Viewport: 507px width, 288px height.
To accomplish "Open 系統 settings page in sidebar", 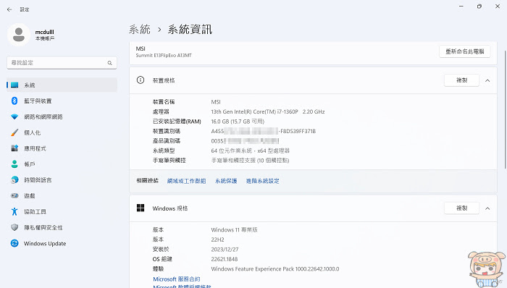I will pyautogui.click(x=62, y=85).
